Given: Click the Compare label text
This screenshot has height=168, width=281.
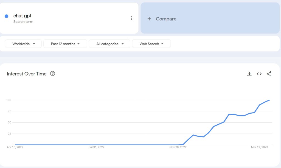Looking at the screenshot, I should pos(166,19).
